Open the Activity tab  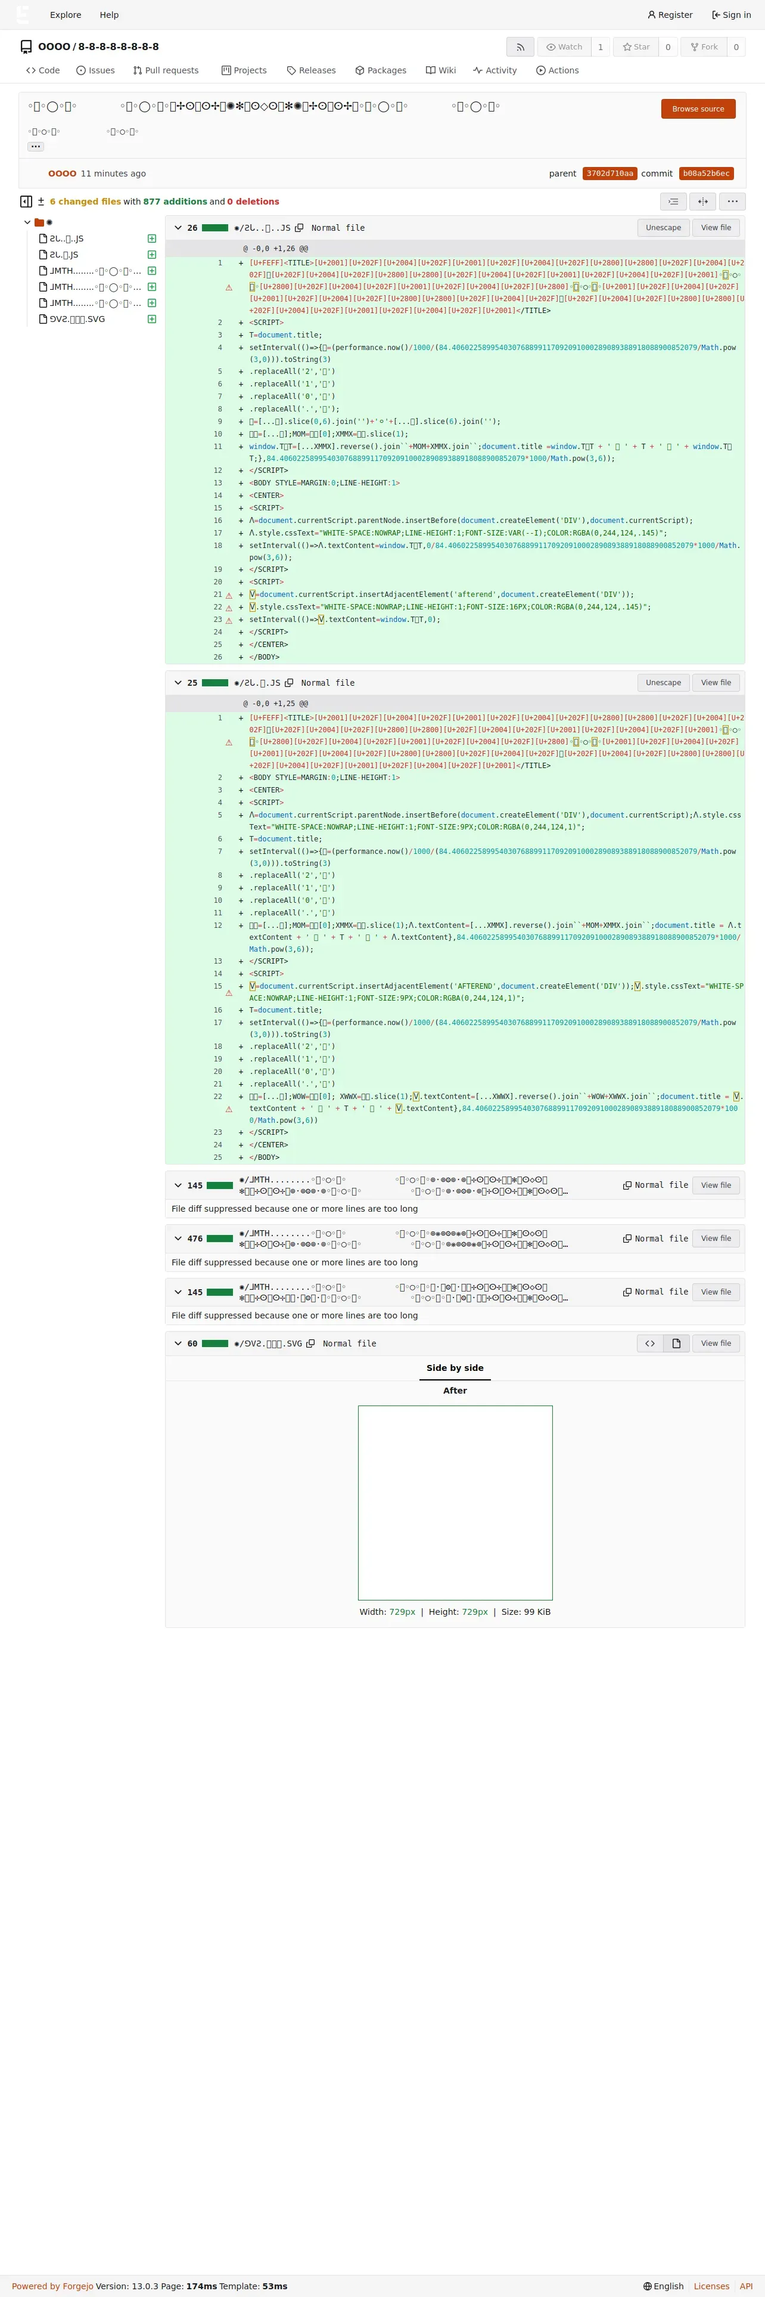pyautogui.click(x=495, y=70)
